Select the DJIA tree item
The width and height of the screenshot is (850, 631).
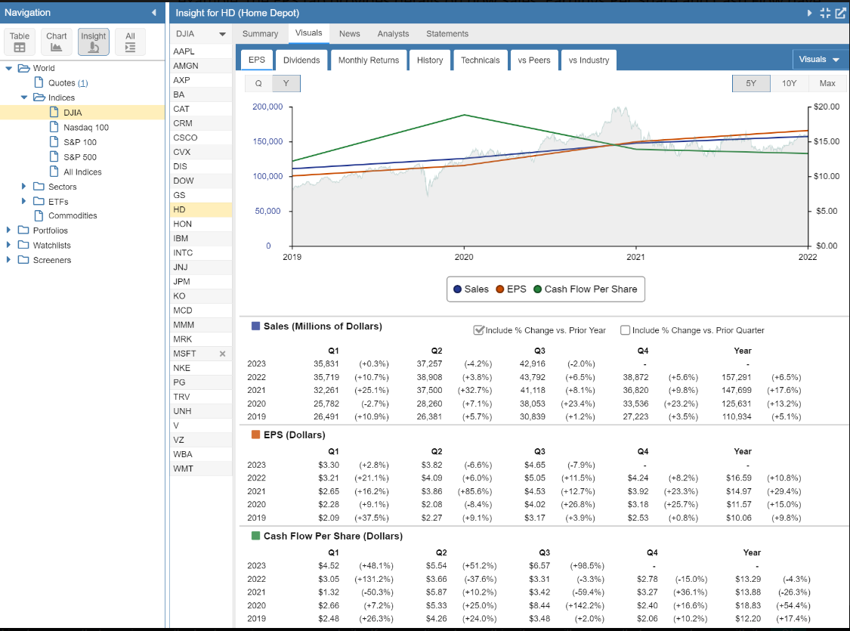pyautogui.click(x=82, y=112)
